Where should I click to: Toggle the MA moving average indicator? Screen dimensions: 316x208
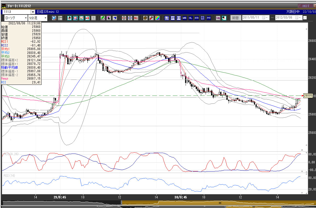point(173,18)
